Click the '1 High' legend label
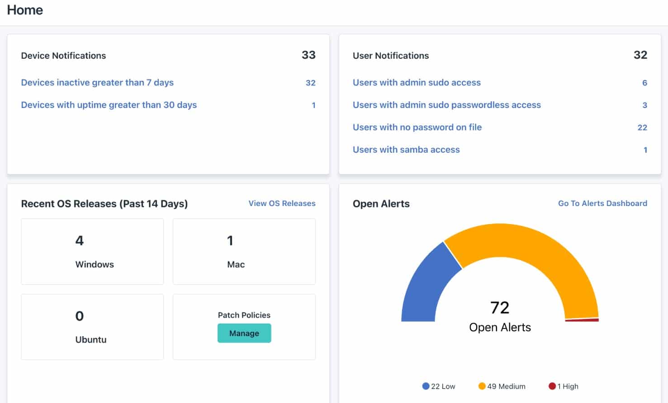Screen dimensions: 668x403 pyautogui.click(x=568, y=386)
